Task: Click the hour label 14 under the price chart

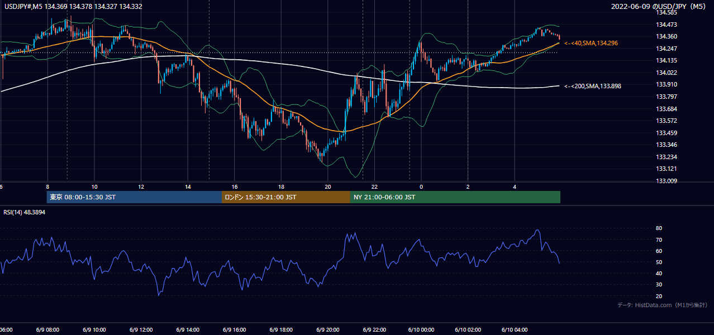Action: tap(188, 186)
